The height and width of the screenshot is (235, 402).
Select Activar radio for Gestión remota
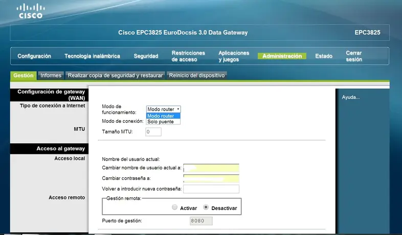[x=174, y=207]
